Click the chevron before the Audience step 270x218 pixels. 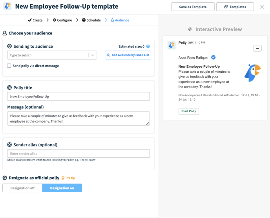click(106, 20)
